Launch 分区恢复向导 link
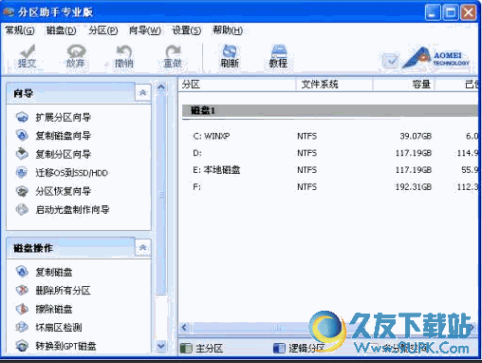This screenshot has height=363, width=482. point(64,191)
